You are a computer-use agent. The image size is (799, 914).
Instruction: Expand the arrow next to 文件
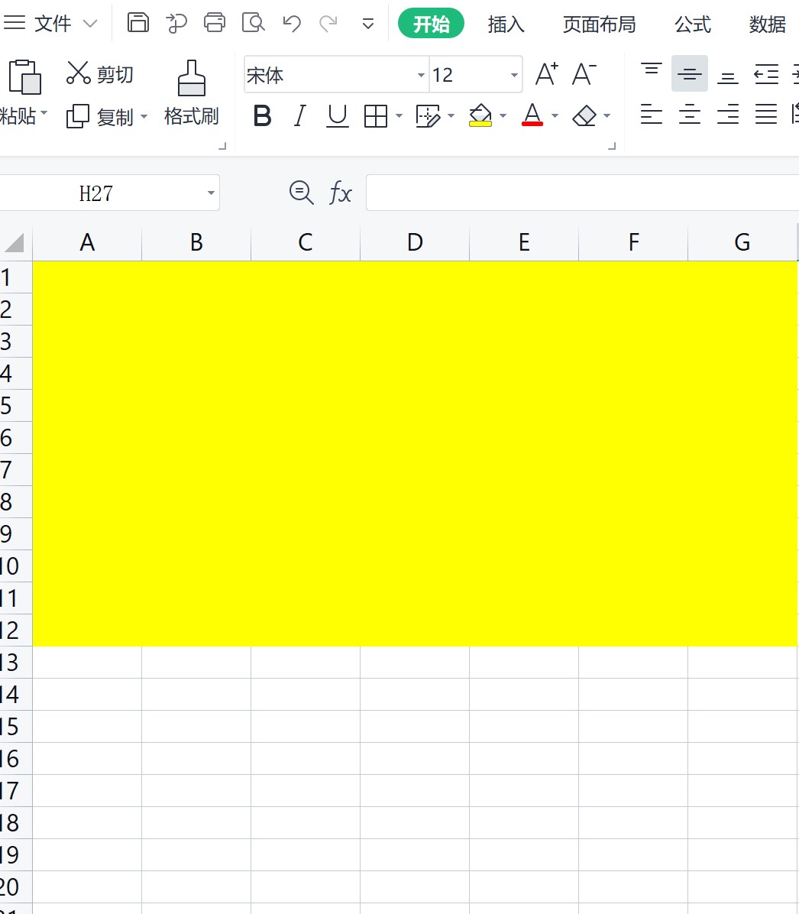click(89, 24)
